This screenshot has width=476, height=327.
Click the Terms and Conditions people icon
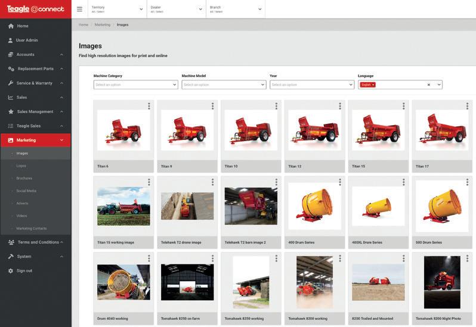[11, 242]
